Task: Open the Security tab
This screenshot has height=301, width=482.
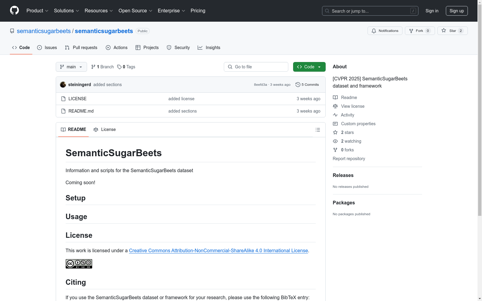Action: 178,48
